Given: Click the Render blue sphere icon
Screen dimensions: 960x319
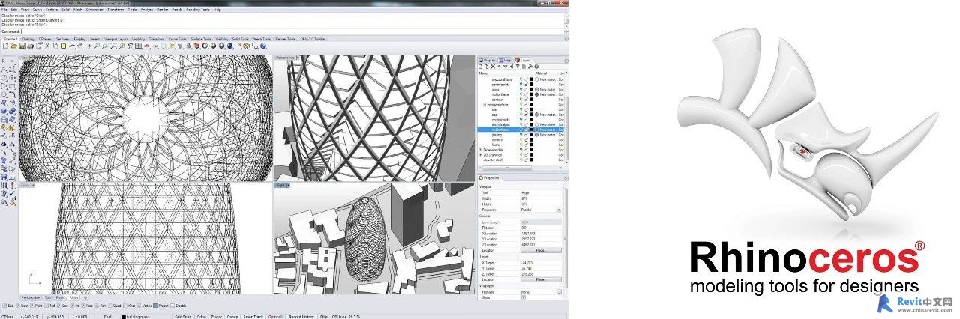Looking at the screenshot, I should coord(230,46).
